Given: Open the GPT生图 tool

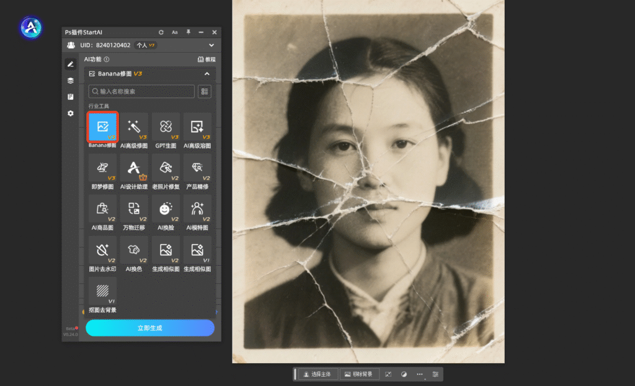Looking at the screenshot, I should coord(166,127).
